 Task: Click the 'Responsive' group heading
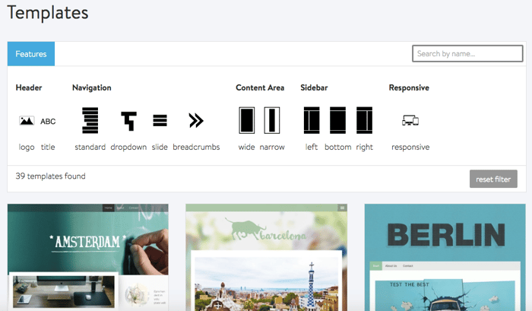tap(409, 87)
